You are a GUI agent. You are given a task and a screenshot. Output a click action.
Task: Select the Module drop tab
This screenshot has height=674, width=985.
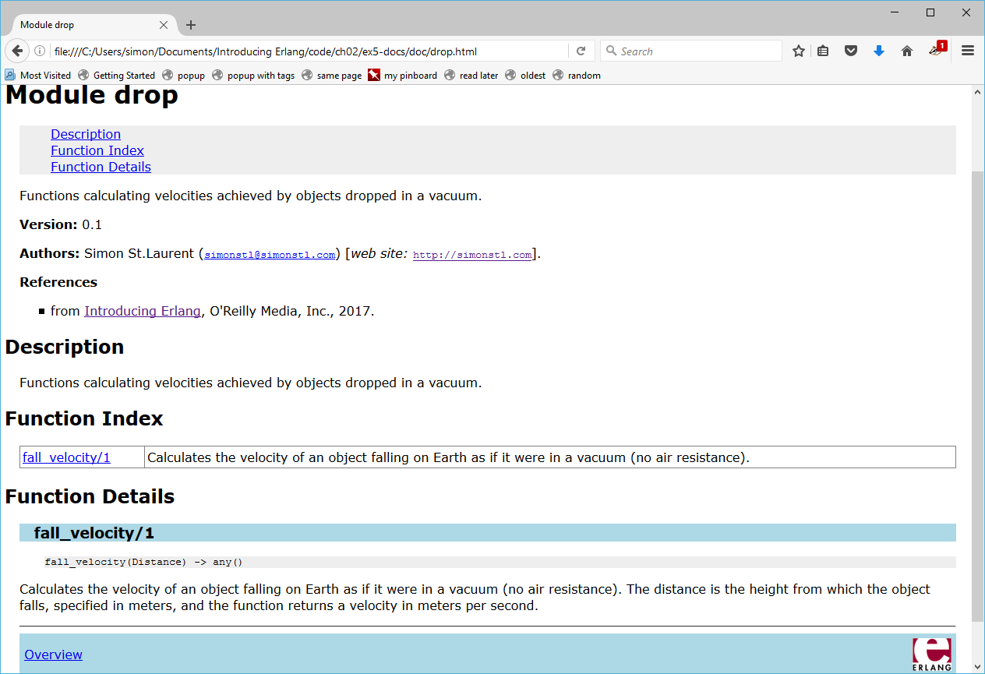coord(78,25)
